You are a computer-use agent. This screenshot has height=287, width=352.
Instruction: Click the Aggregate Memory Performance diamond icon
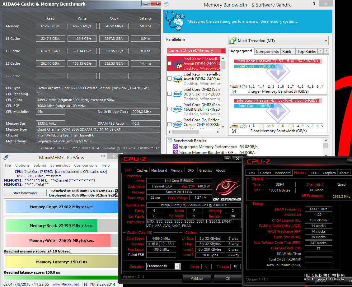coord(176,147)
